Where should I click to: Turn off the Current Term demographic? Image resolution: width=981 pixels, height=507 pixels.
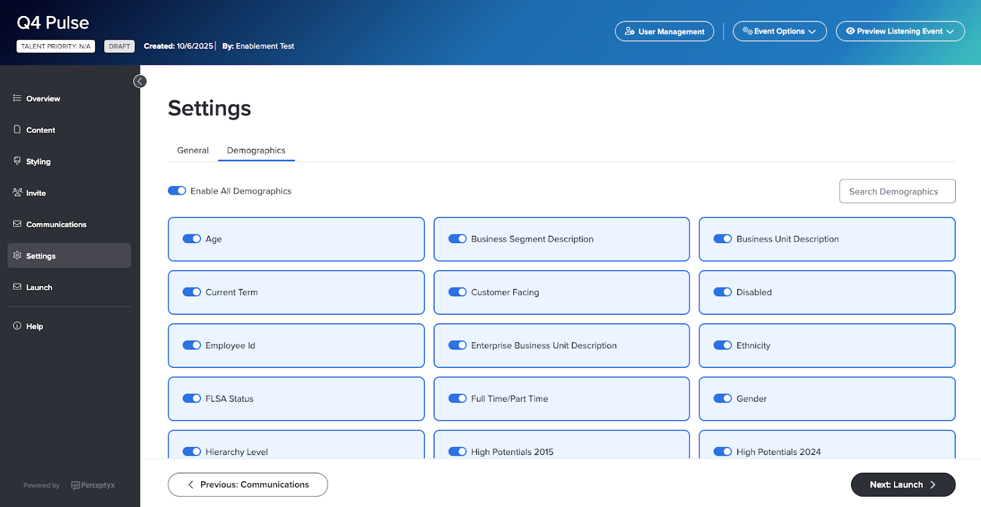click(192, 292)
